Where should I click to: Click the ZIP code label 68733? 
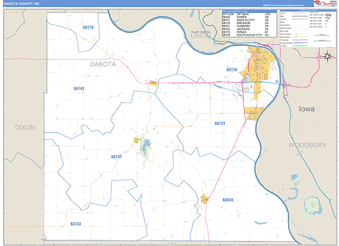click(76, 224)
